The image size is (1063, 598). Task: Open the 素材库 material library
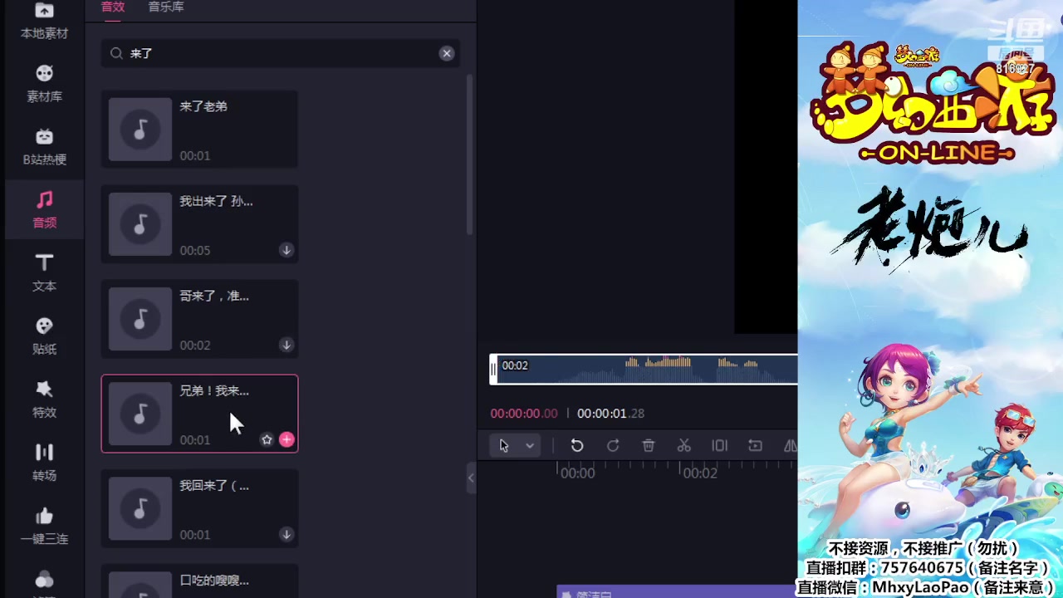pos(44,84)
